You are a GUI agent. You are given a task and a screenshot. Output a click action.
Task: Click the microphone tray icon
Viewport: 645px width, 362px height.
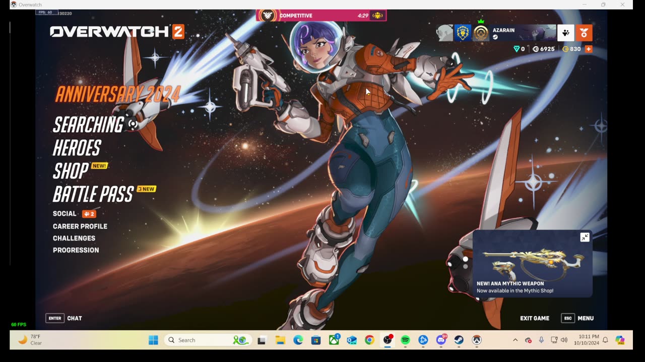tap(541, 340)
